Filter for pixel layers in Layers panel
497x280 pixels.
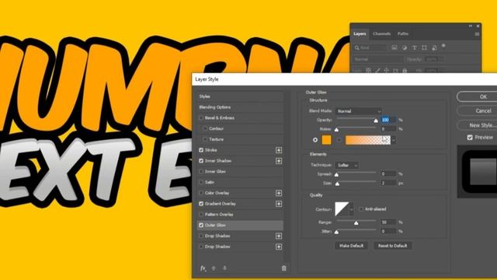[x=394, y=47]
